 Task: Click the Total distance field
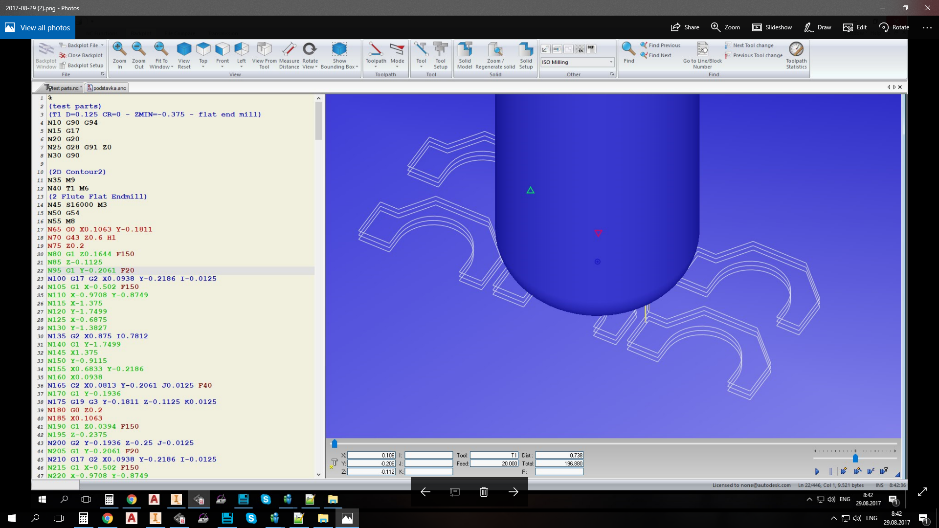click(559, 463)
